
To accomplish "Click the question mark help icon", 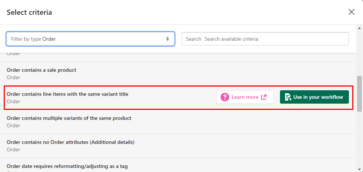I will click(225, 97).
